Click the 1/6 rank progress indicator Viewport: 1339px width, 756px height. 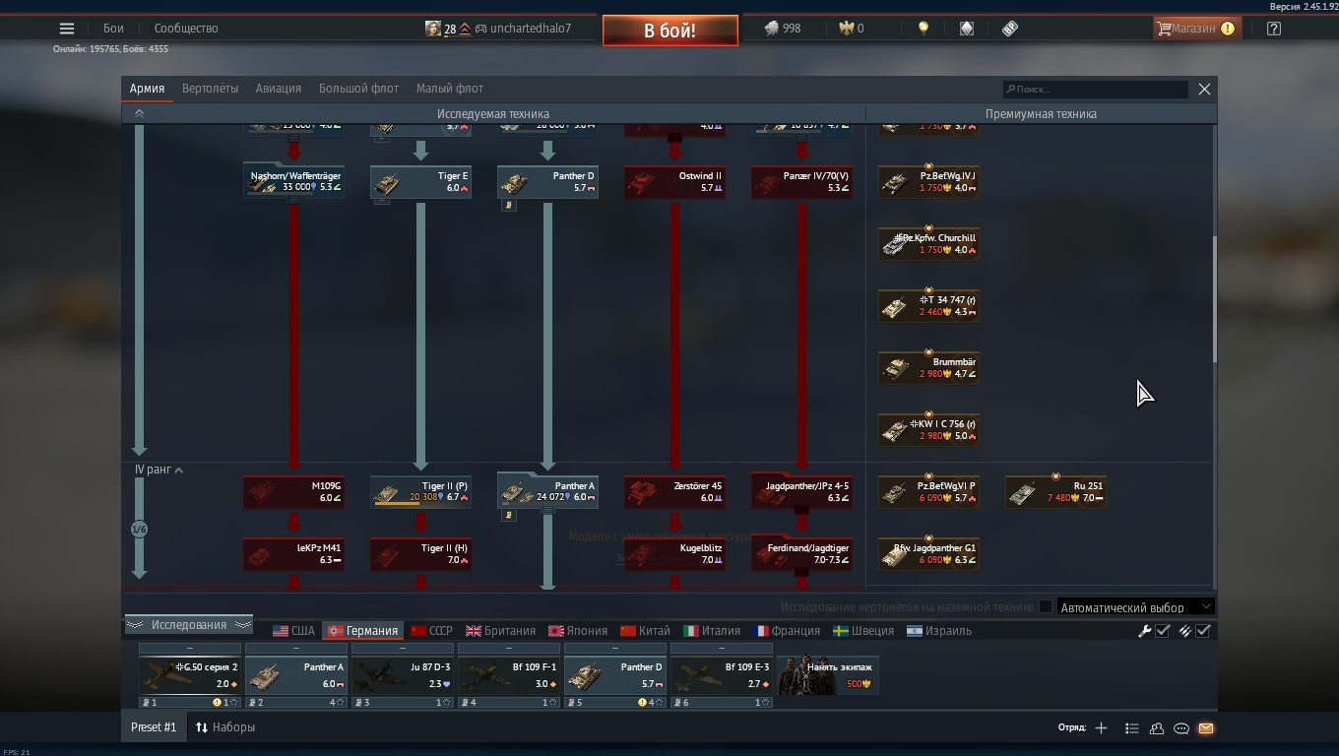click(x=139, y=530)
